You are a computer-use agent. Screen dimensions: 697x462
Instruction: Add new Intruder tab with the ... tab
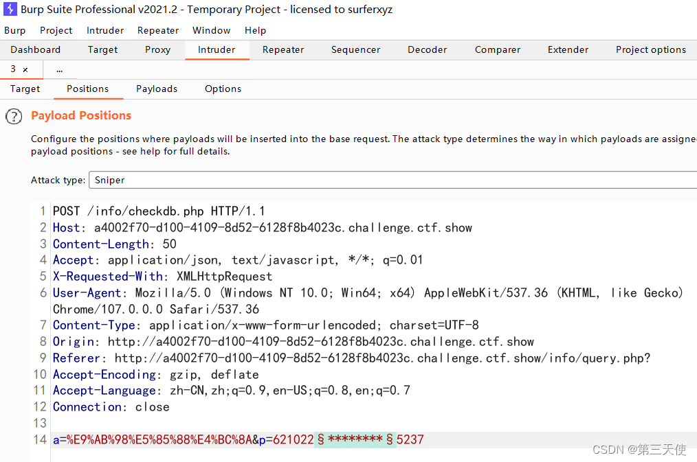pyautogui.click(x=60, y=69)
